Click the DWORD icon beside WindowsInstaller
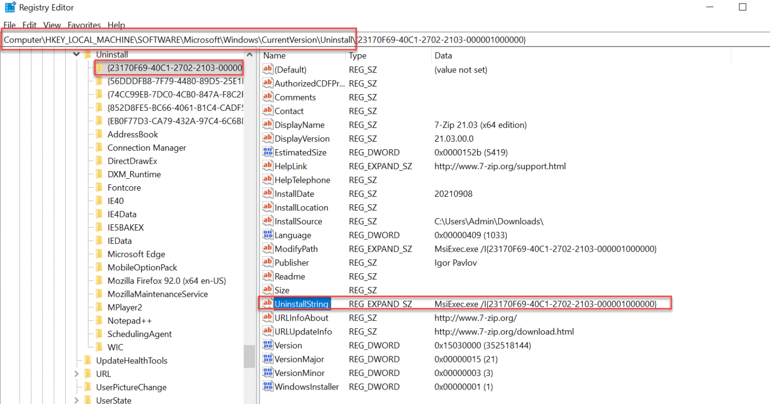This screenshot has width=770, height=404. tap(267, 386)
